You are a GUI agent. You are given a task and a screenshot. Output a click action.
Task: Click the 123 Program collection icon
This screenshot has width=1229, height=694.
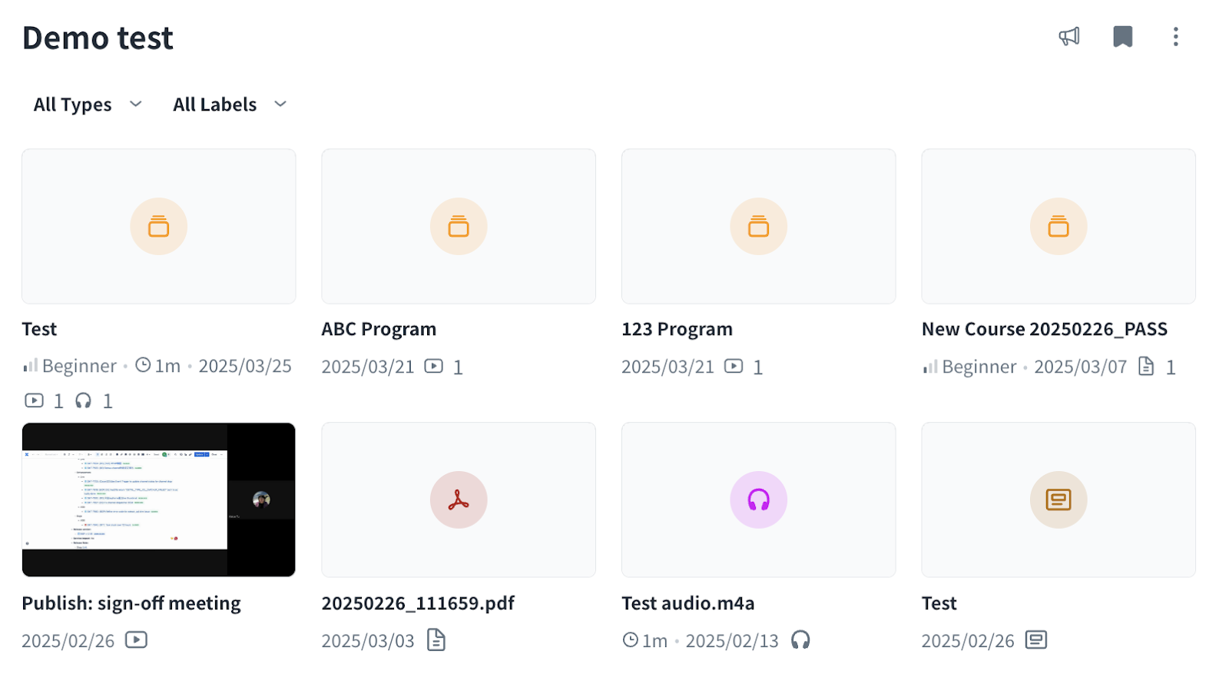click(758, 227)
